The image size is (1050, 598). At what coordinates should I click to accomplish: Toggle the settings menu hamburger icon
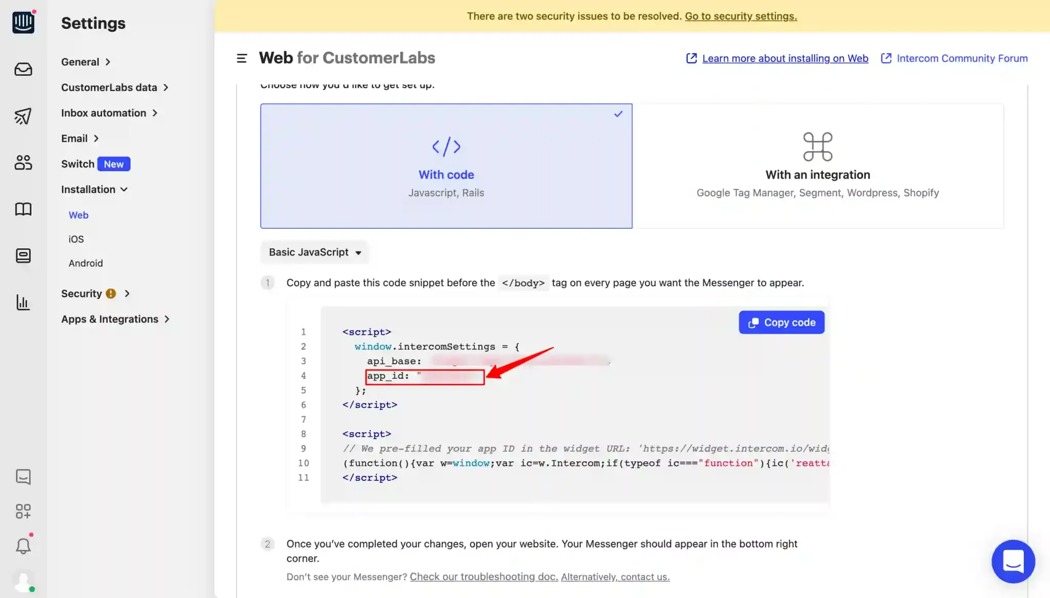(x=241, y=58)
